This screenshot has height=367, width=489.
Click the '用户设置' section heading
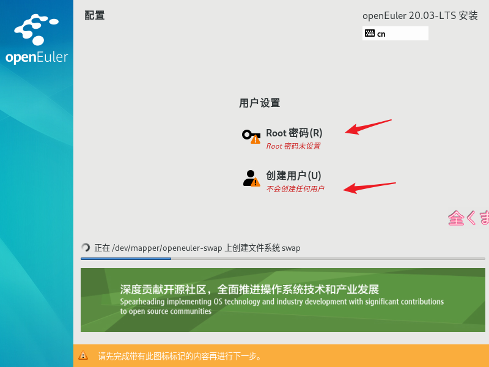tap(259, 103)
